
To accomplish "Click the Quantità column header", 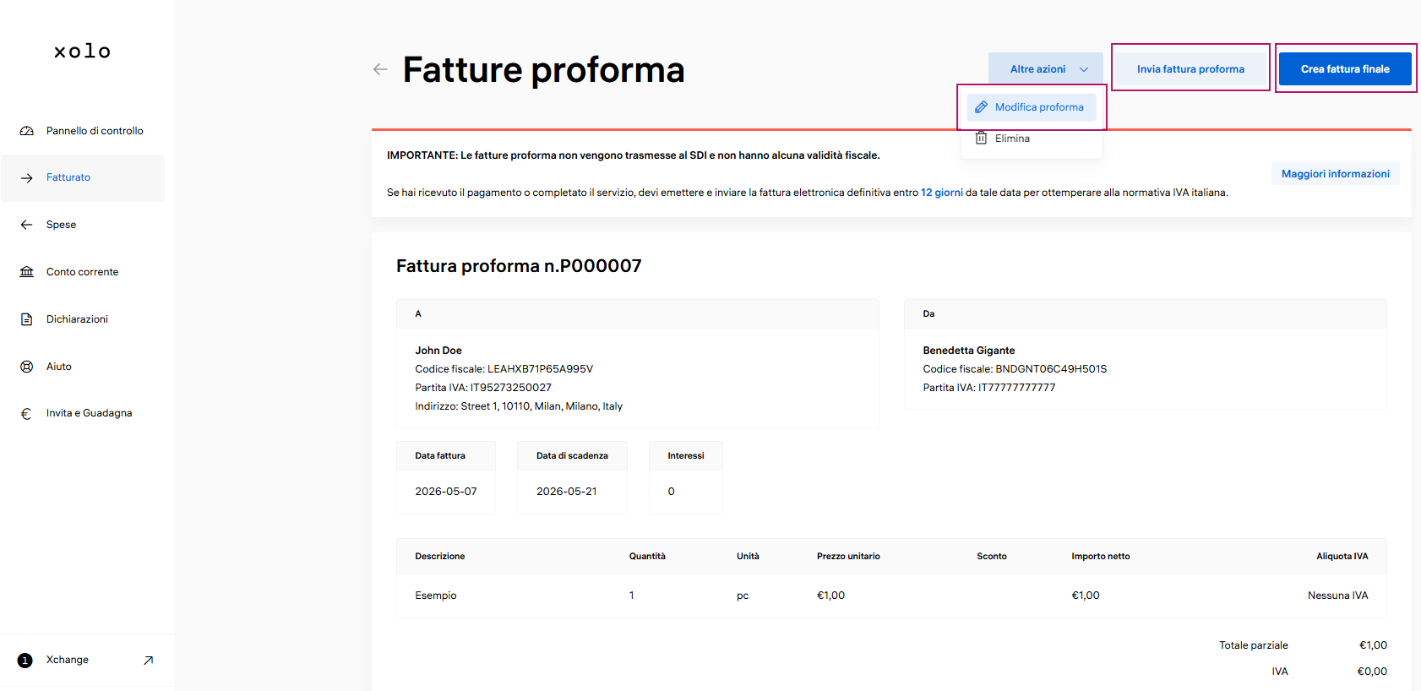I will [x=647, y=557].
